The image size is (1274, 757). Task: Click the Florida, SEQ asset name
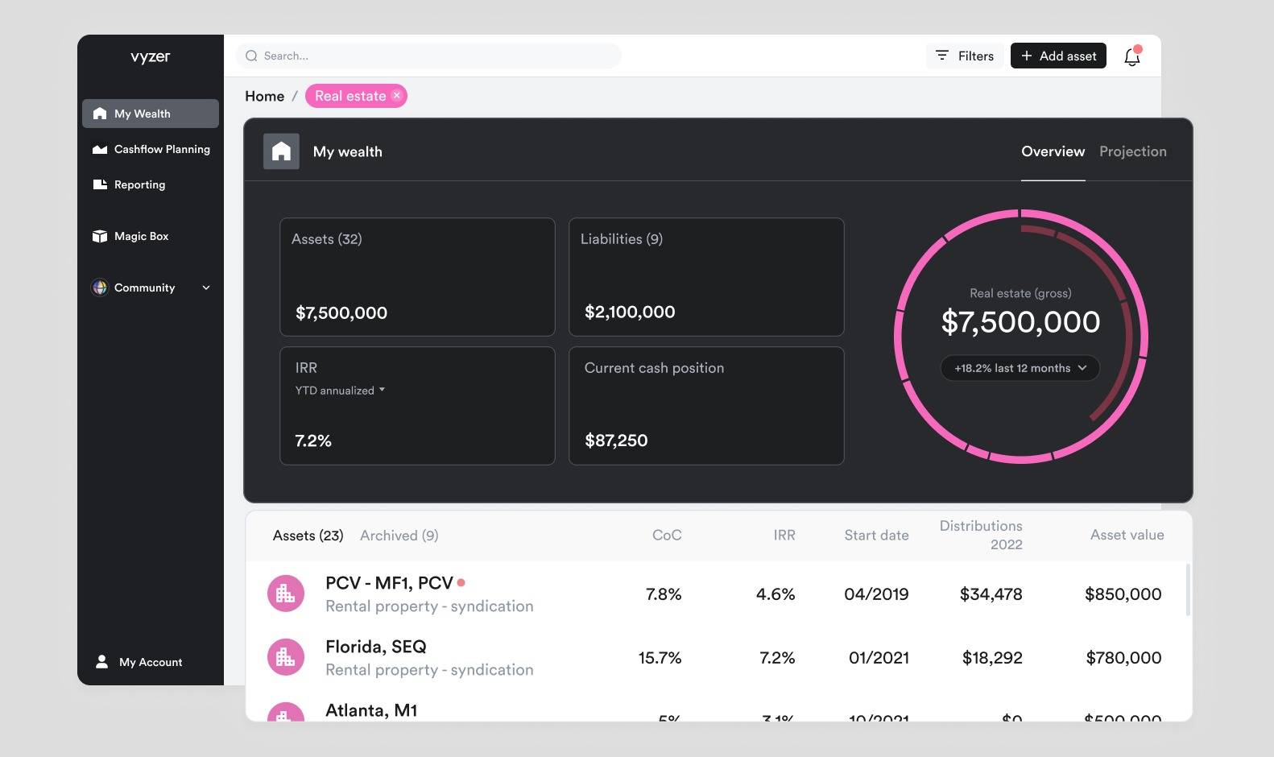[x=376, y=647]
